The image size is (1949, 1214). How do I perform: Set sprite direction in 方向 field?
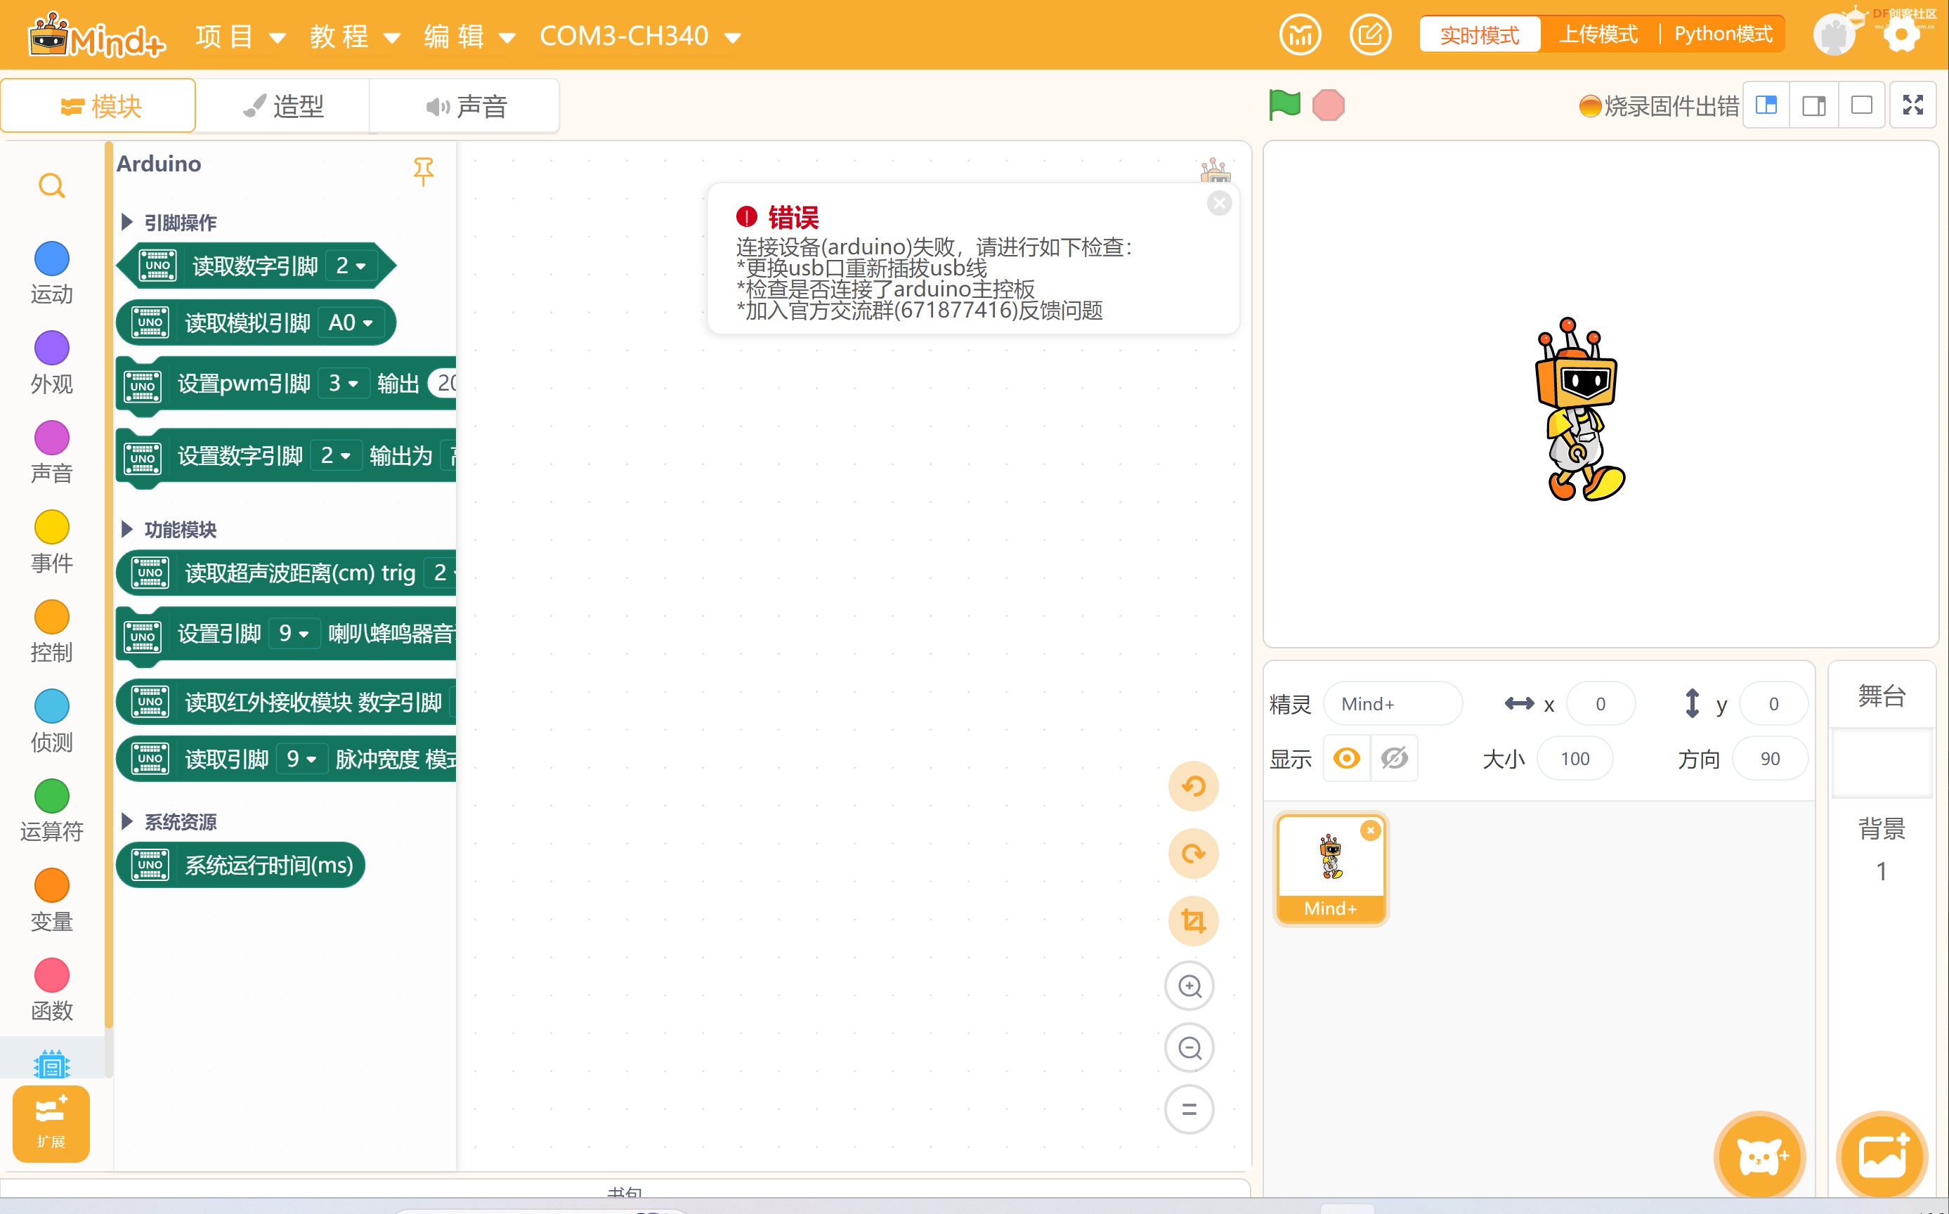tap(1771, 757)
